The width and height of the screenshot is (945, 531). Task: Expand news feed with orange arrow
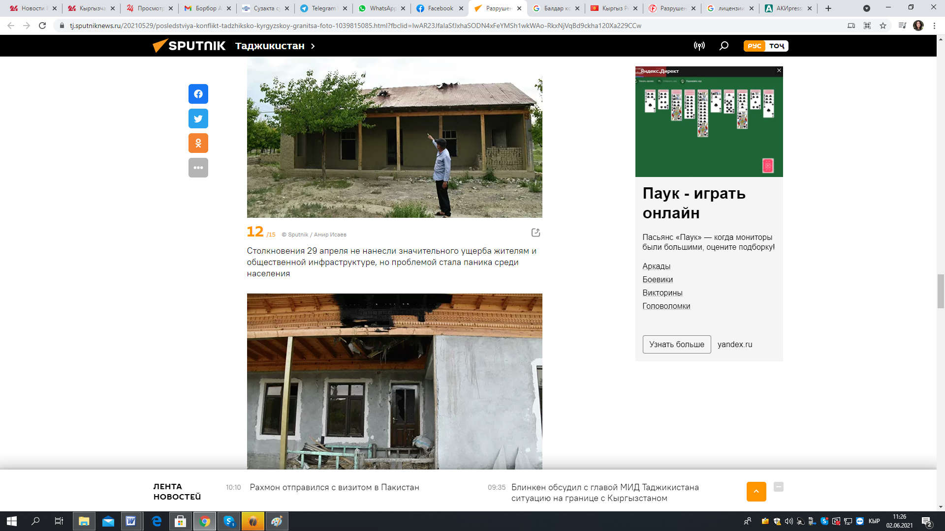(x=756, y=491)
